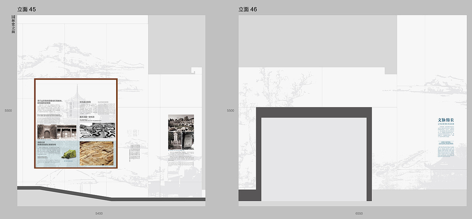Click the '6550' width dimension below elevation 46

coord(359,213)
